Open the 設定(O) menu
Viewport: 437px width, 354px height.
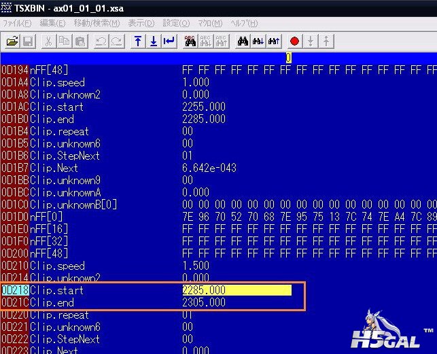point(176,23)
